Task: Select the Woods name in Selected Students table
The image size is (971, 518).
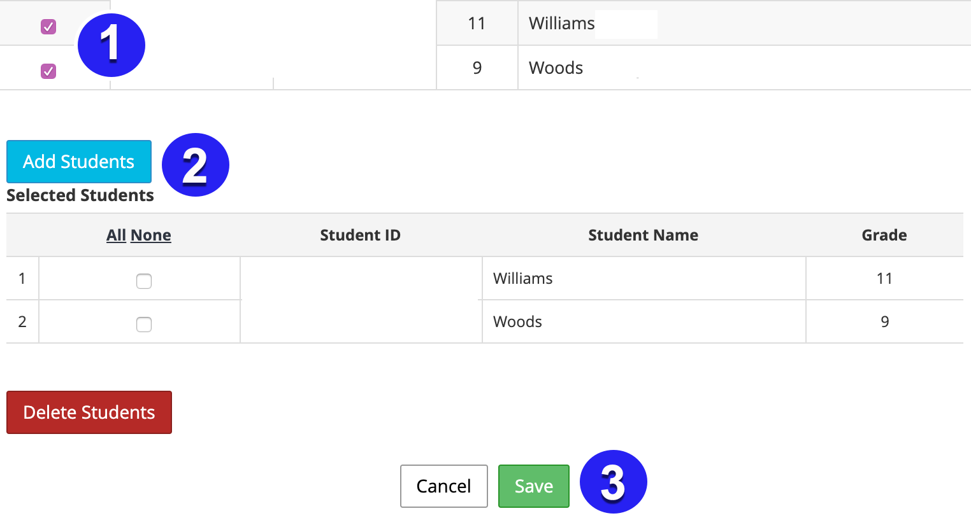Action: [x=517, y=322]
